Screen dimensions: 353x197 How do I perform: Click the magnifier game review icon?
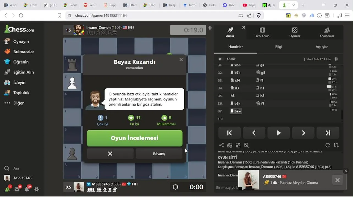246,145
